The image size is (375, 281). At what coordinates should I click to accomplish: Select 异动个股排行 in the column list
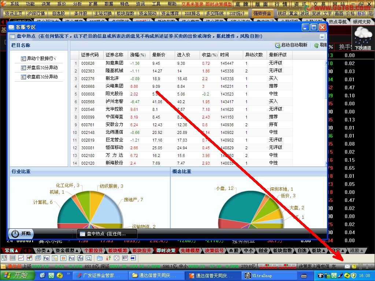[x=38, y=59]
